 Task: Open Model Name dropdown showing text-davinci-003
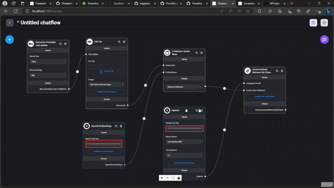(x=184, y=142)
